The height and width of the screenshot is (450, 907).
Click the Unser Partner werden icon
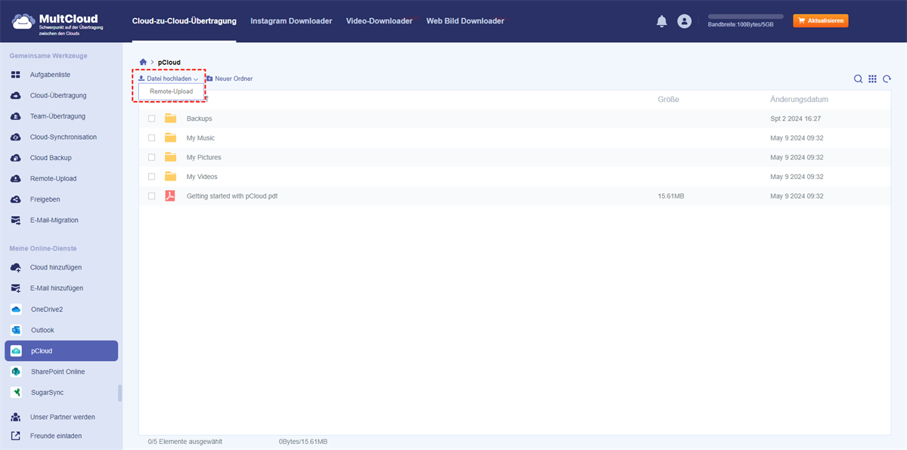(x=15, y=417)
